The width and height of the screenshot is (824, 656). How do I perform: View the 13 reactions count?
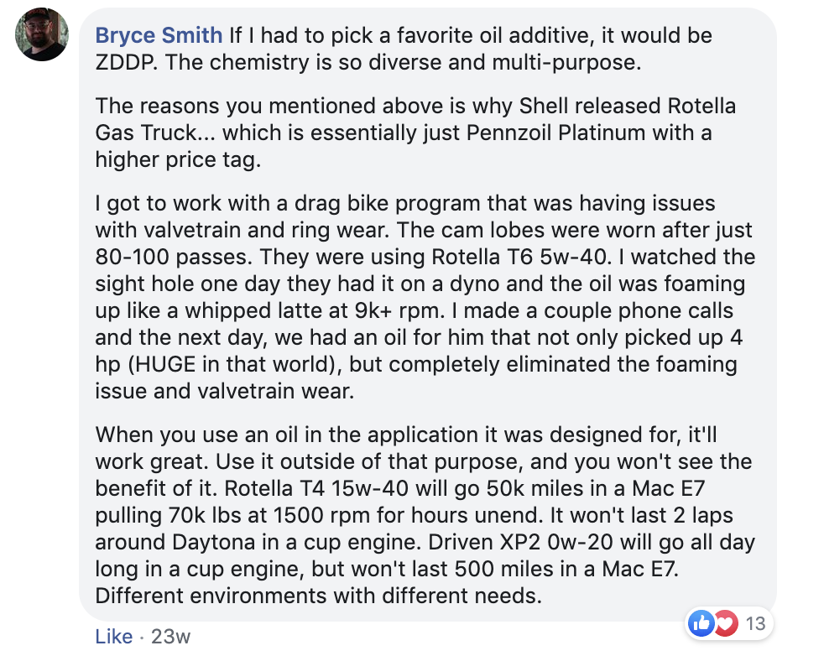[x=755, y=623]
